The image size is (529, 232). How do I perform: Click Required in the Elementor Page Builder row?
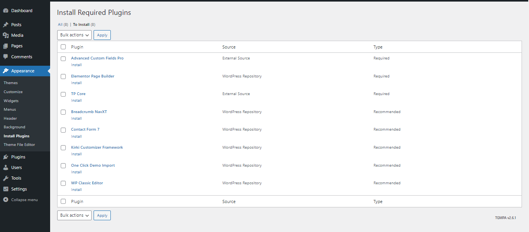(x=381, y=76)
